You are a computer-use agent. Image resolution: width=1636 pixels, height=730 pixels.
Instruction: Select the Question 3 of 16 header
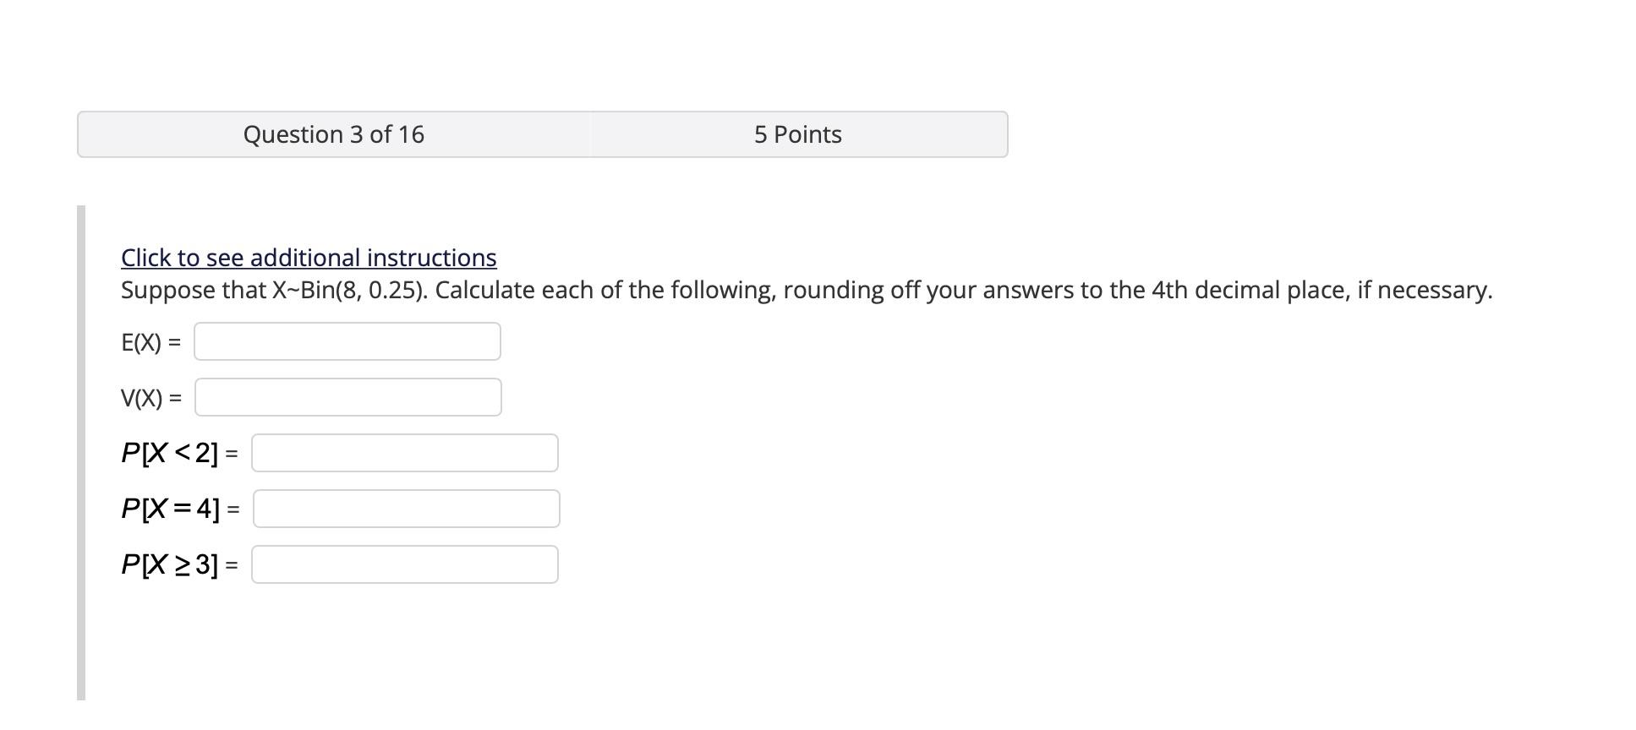[x=333, y=133]
